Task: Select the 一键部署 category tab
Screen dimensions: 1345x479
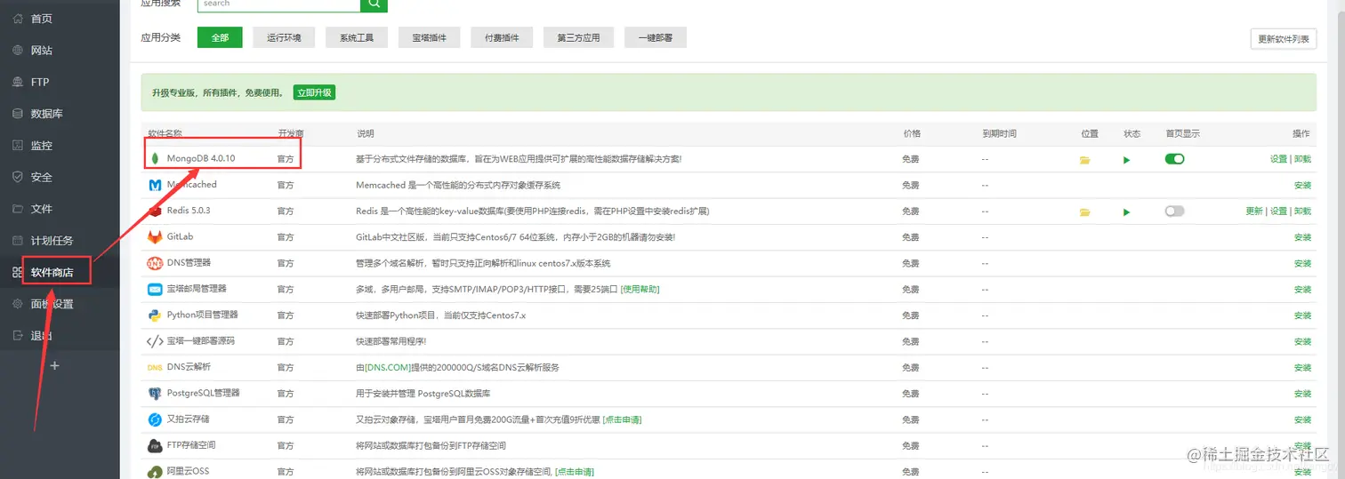Action: [656, 37]
